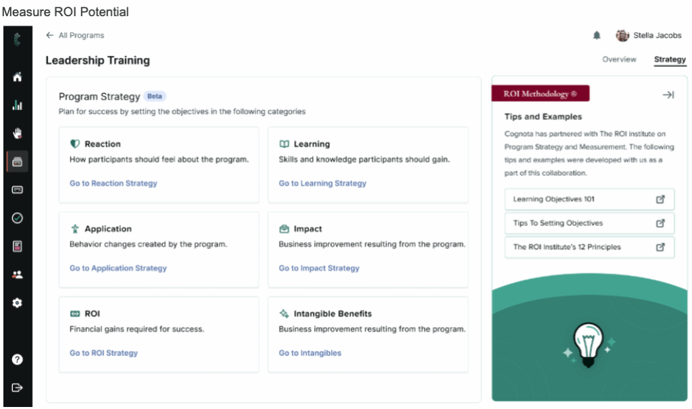Open the bar chart analytics icon
The width and height of the screenshot is (692, 409).
click(x=18, y=105)
